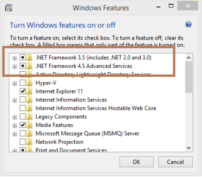Uncheck the Internet Explorer 11 checkbox

coord(23,91)
